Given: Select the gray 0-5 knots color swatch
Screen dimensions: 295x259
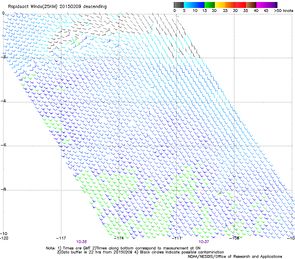Looking at the screenshot, I should (x=179, y=5).
